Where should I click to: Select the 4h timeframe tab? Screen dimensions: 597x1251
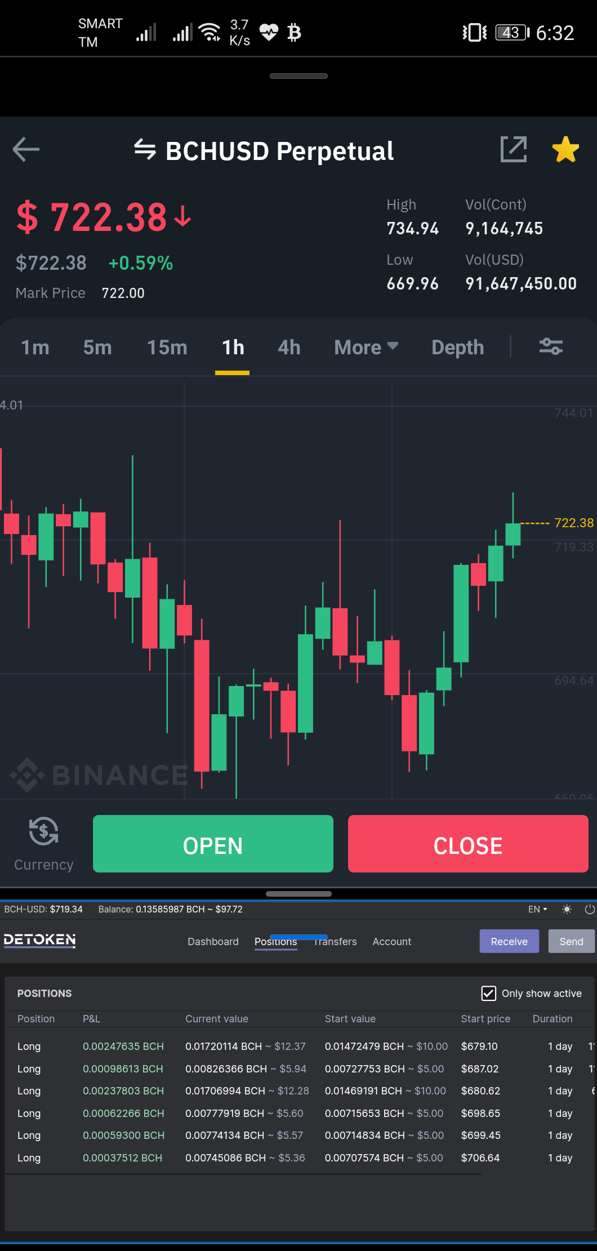tap(289, 348)
